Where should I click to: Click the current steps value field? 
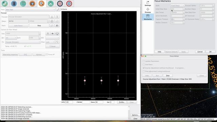pyautogui.click(x=18, y=21)
